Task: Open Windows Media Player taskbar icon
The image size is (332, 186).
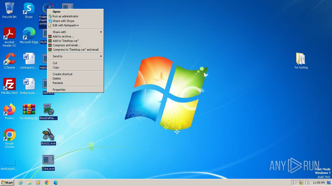Action: (x=38, y=183)
